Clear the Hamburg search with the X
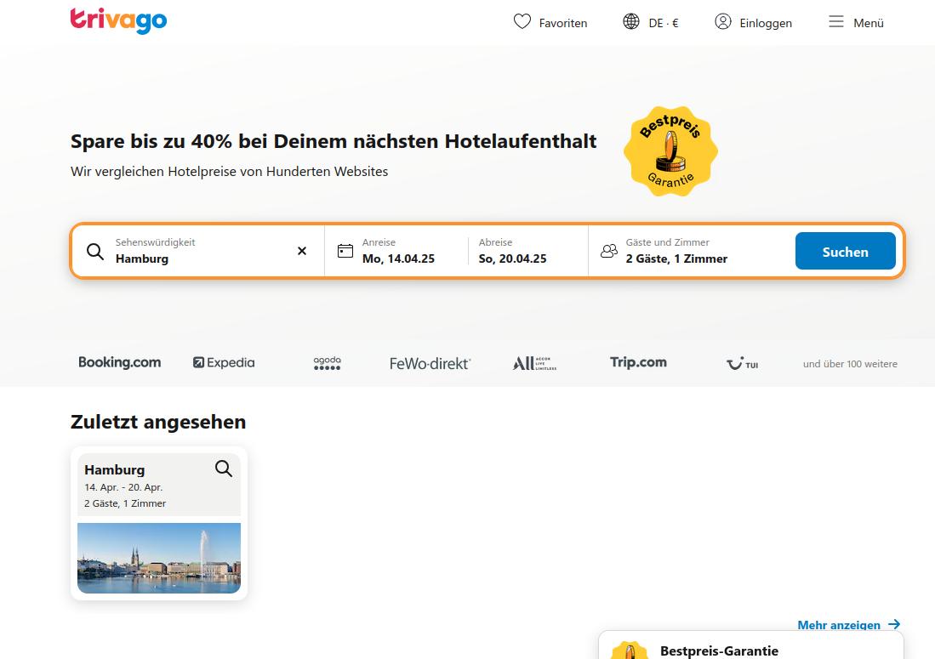 (x=301, y=251)
